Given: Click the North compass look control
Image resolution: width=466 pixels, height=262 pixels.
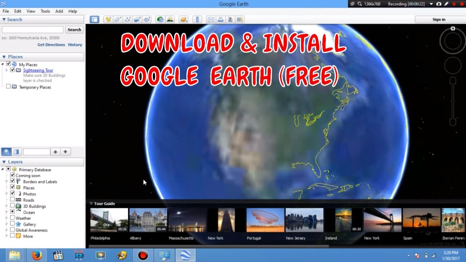Looking at the screenshot, I should pos(453,28).
